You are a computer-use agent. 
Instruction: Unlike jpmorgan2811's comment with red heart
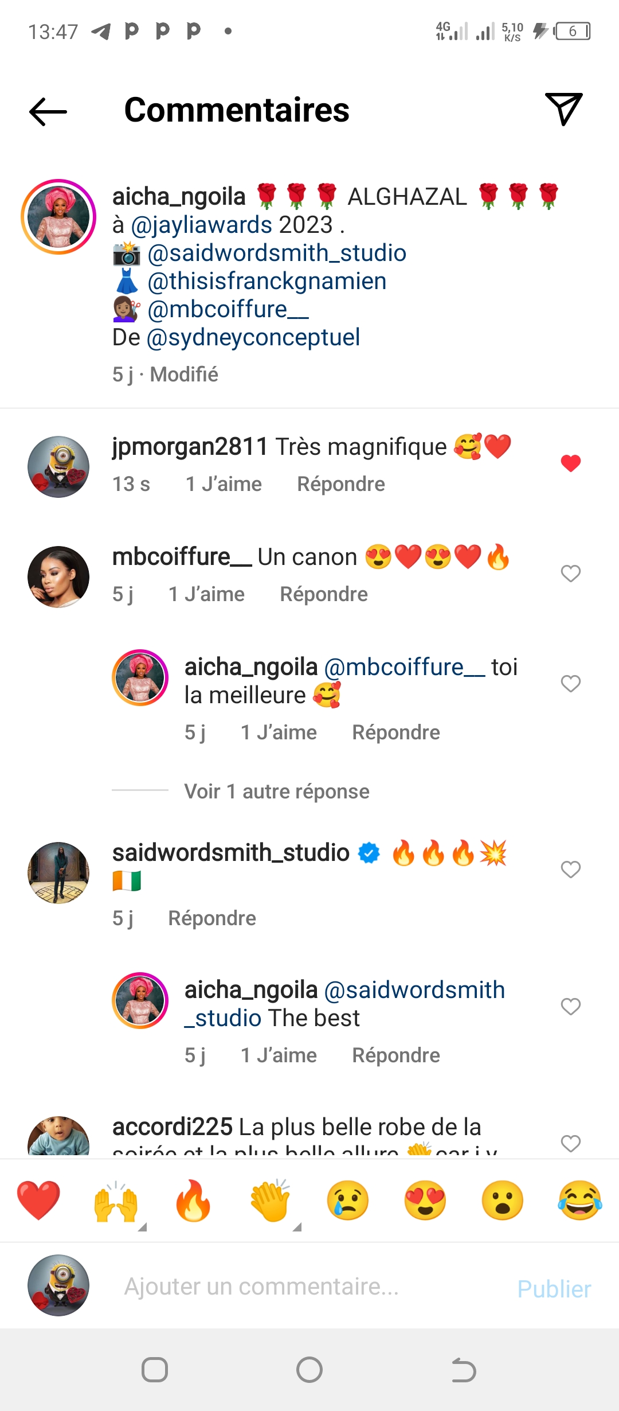click(x=570, y=463)
